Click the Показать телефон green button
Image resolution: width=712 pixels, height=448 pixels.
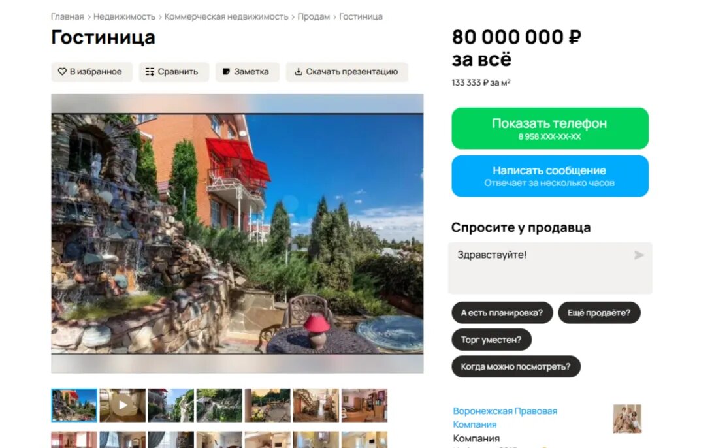pyautogui.click(x=550, y=128)
